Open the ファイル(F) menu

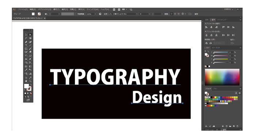point(23,9)
